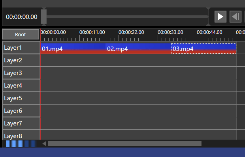The height and width of the screenshot is (157, 245).
Task: Step back one frame
Action: click(236, 17)
